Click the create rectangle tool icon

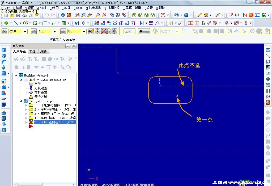click(35, 23)
